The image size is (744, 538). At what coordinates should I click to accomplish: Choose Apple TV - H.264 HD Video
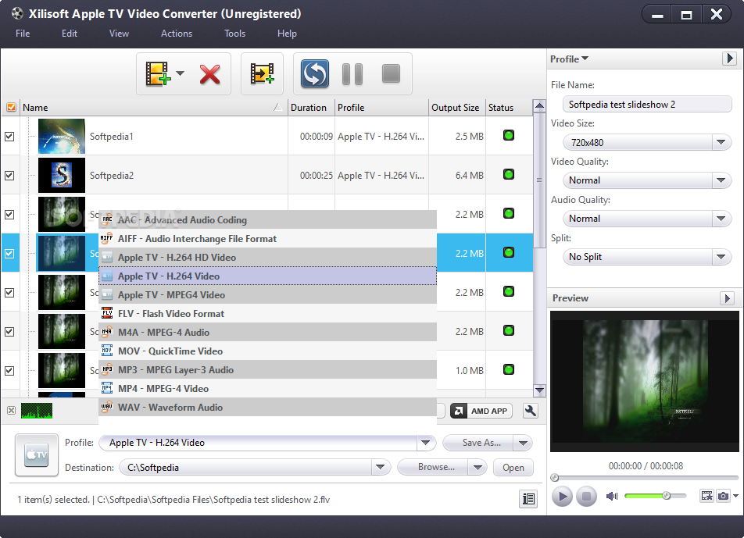(x=267, y=258)
